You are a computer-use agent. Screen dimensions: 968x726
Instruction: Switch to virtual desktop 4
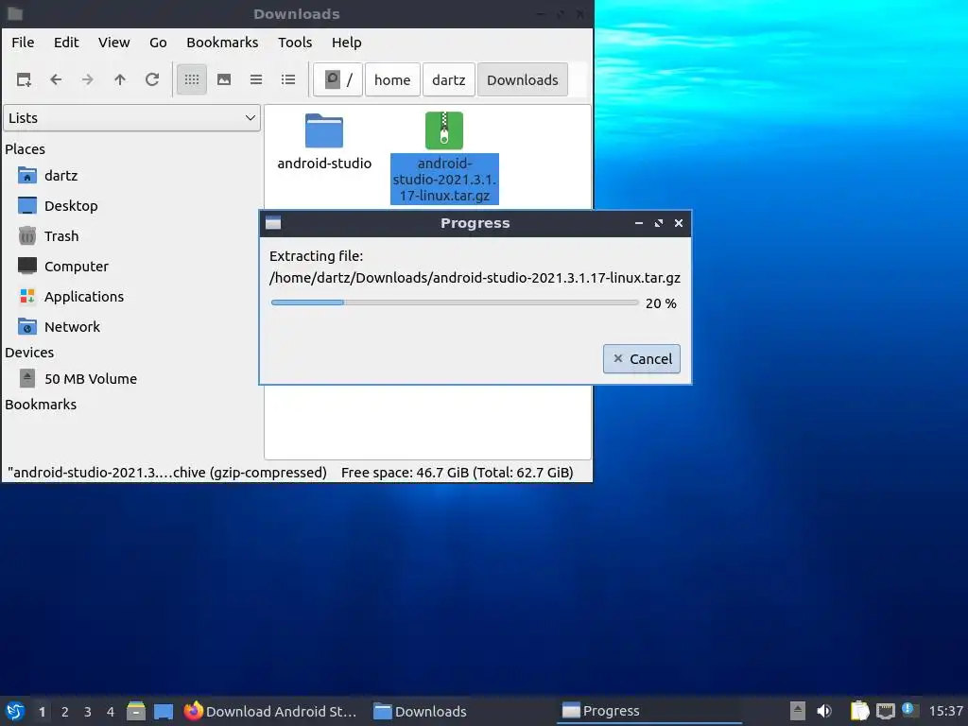click(x=111, y=712)
